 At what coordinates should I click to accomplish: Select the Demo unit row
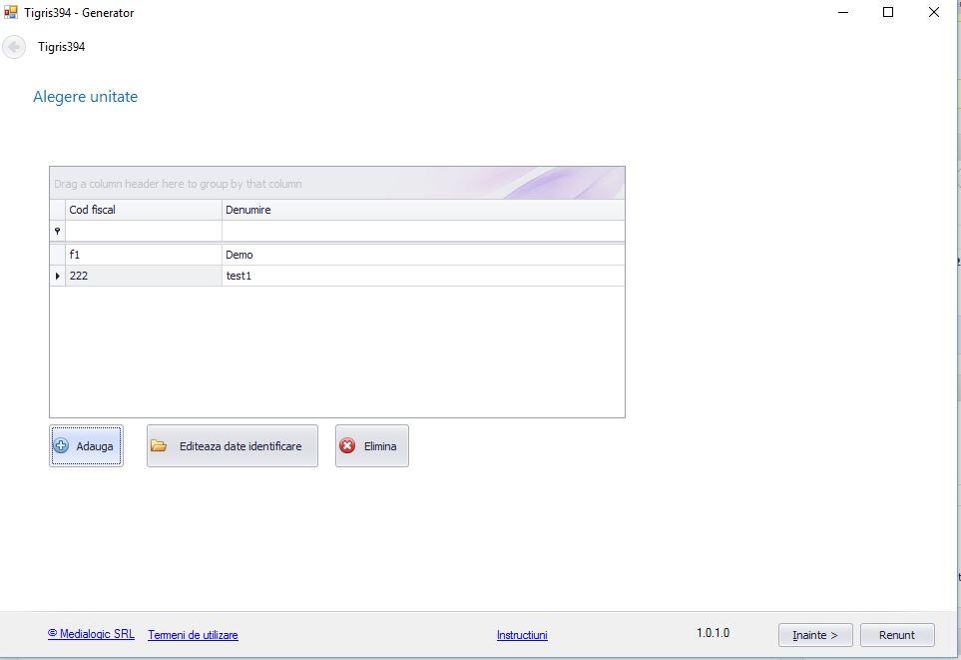click(240, 255)
